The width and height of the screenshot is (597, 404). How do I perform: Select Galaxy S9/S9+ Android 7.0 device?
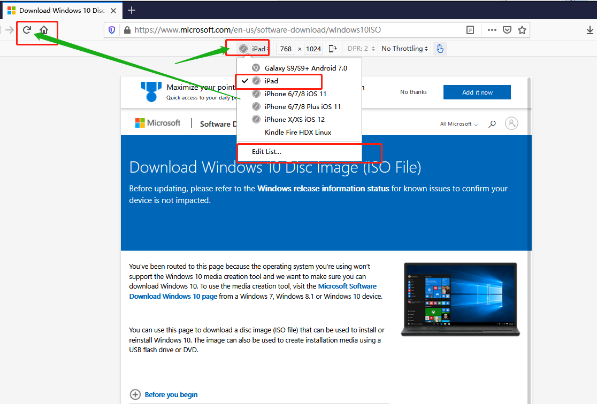pos(299,68)
